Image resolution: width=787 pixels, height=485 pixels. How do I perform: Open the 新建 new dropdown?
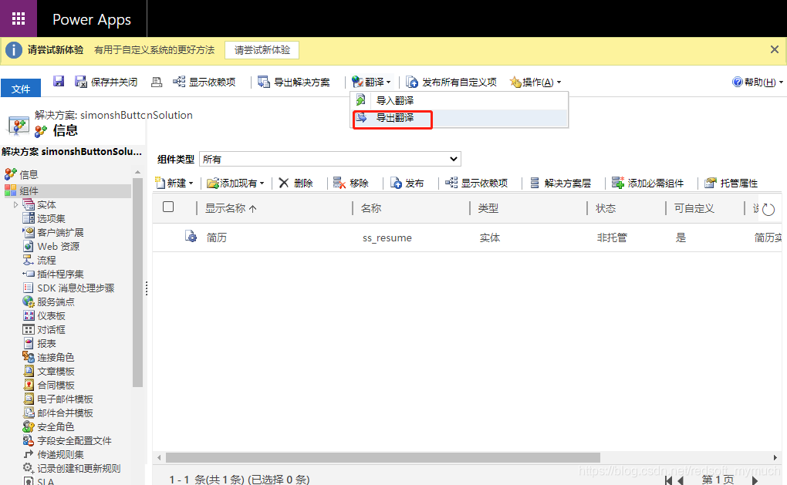(174, 183)
